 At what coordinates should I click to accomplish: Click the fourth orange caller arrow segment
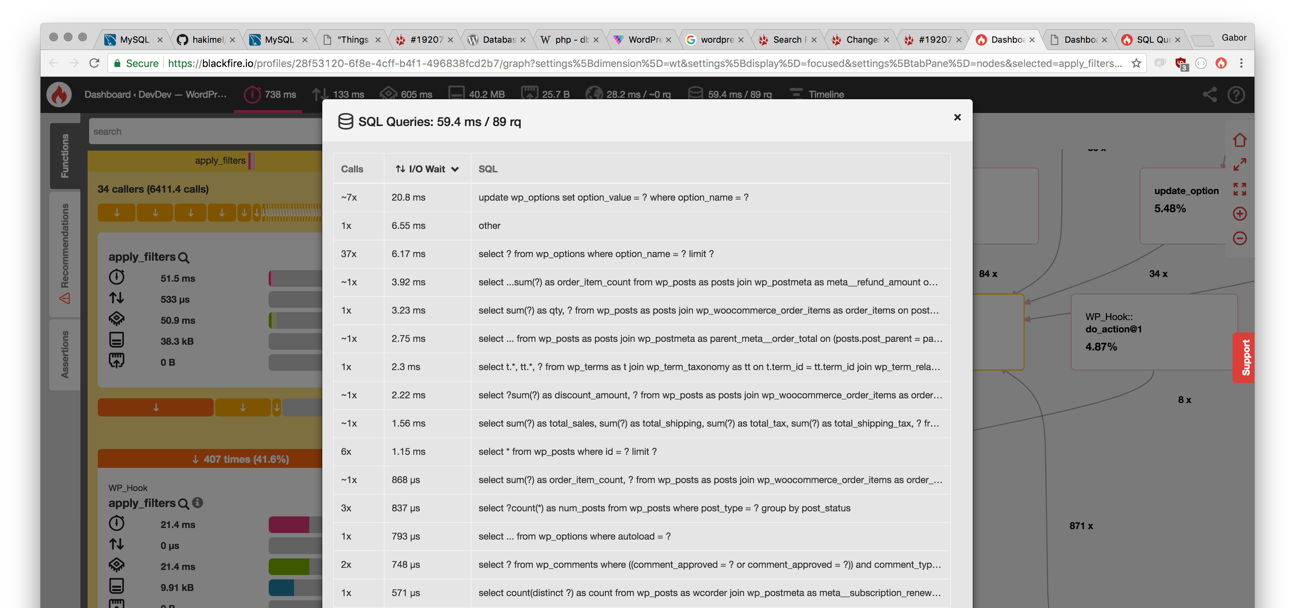(222, 213)
